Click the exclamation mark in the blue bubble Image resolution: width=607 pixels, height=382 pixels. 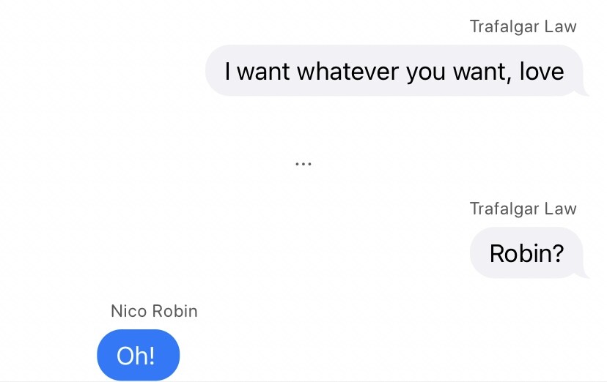(x=151, y=355)
